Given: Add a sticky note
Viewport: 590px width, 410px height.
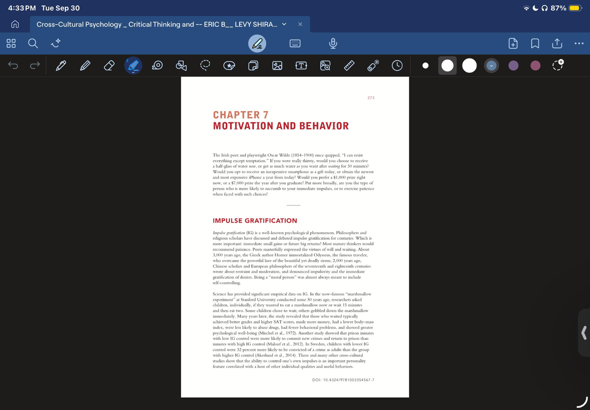Looking at the screenshot, I should (253, 65).
